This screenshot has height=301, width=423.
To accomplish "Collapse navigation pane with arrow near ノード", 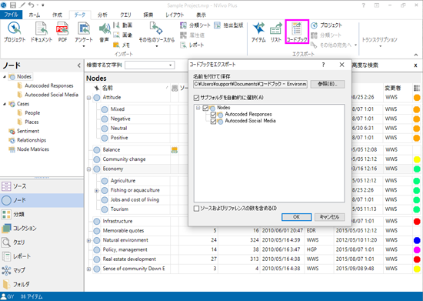I will (x=78, y=65).
